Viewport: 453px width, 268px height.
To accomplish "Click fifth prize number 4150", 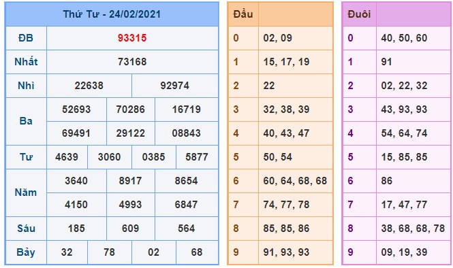I will click(76, 205).
